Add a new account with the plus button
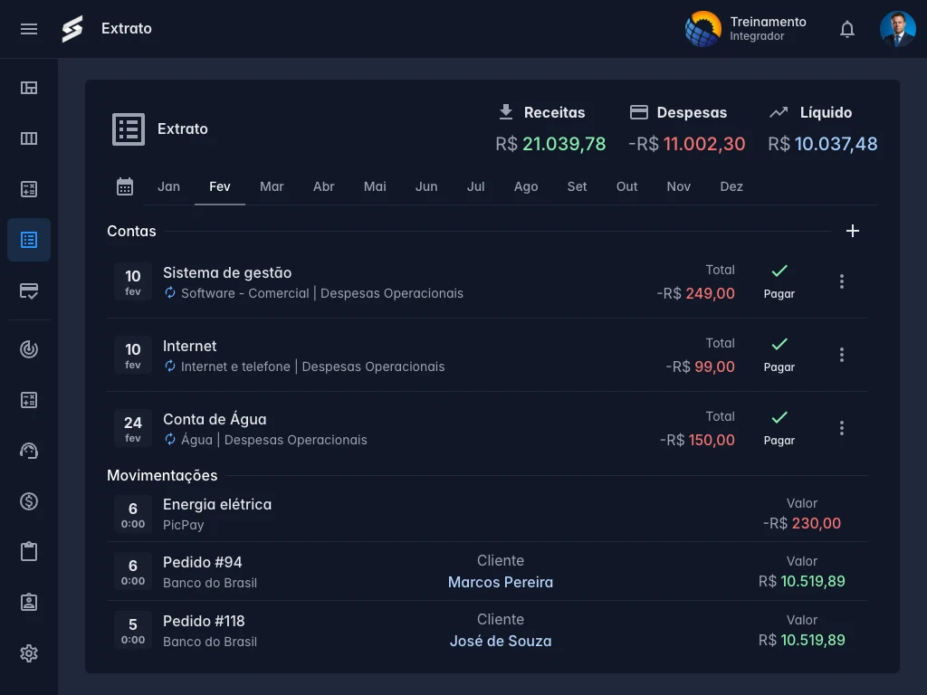The height and width of the screenshot is (695, 927). [x=852, y=231]
